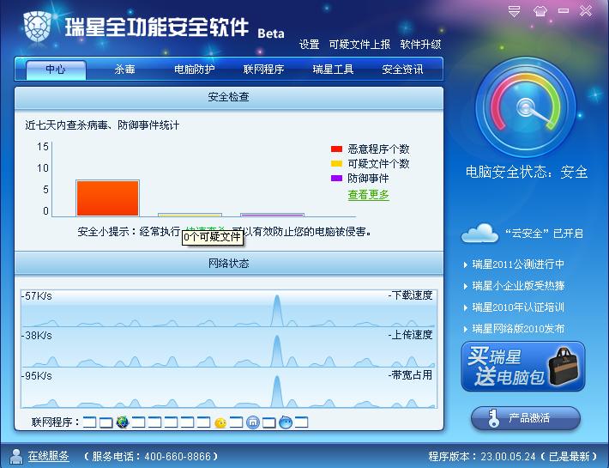Click 近七天内查杀病毒、防御事件统计 heading
Image resolution: width=609 pixels, height=468 pixels.
(103, 125)
